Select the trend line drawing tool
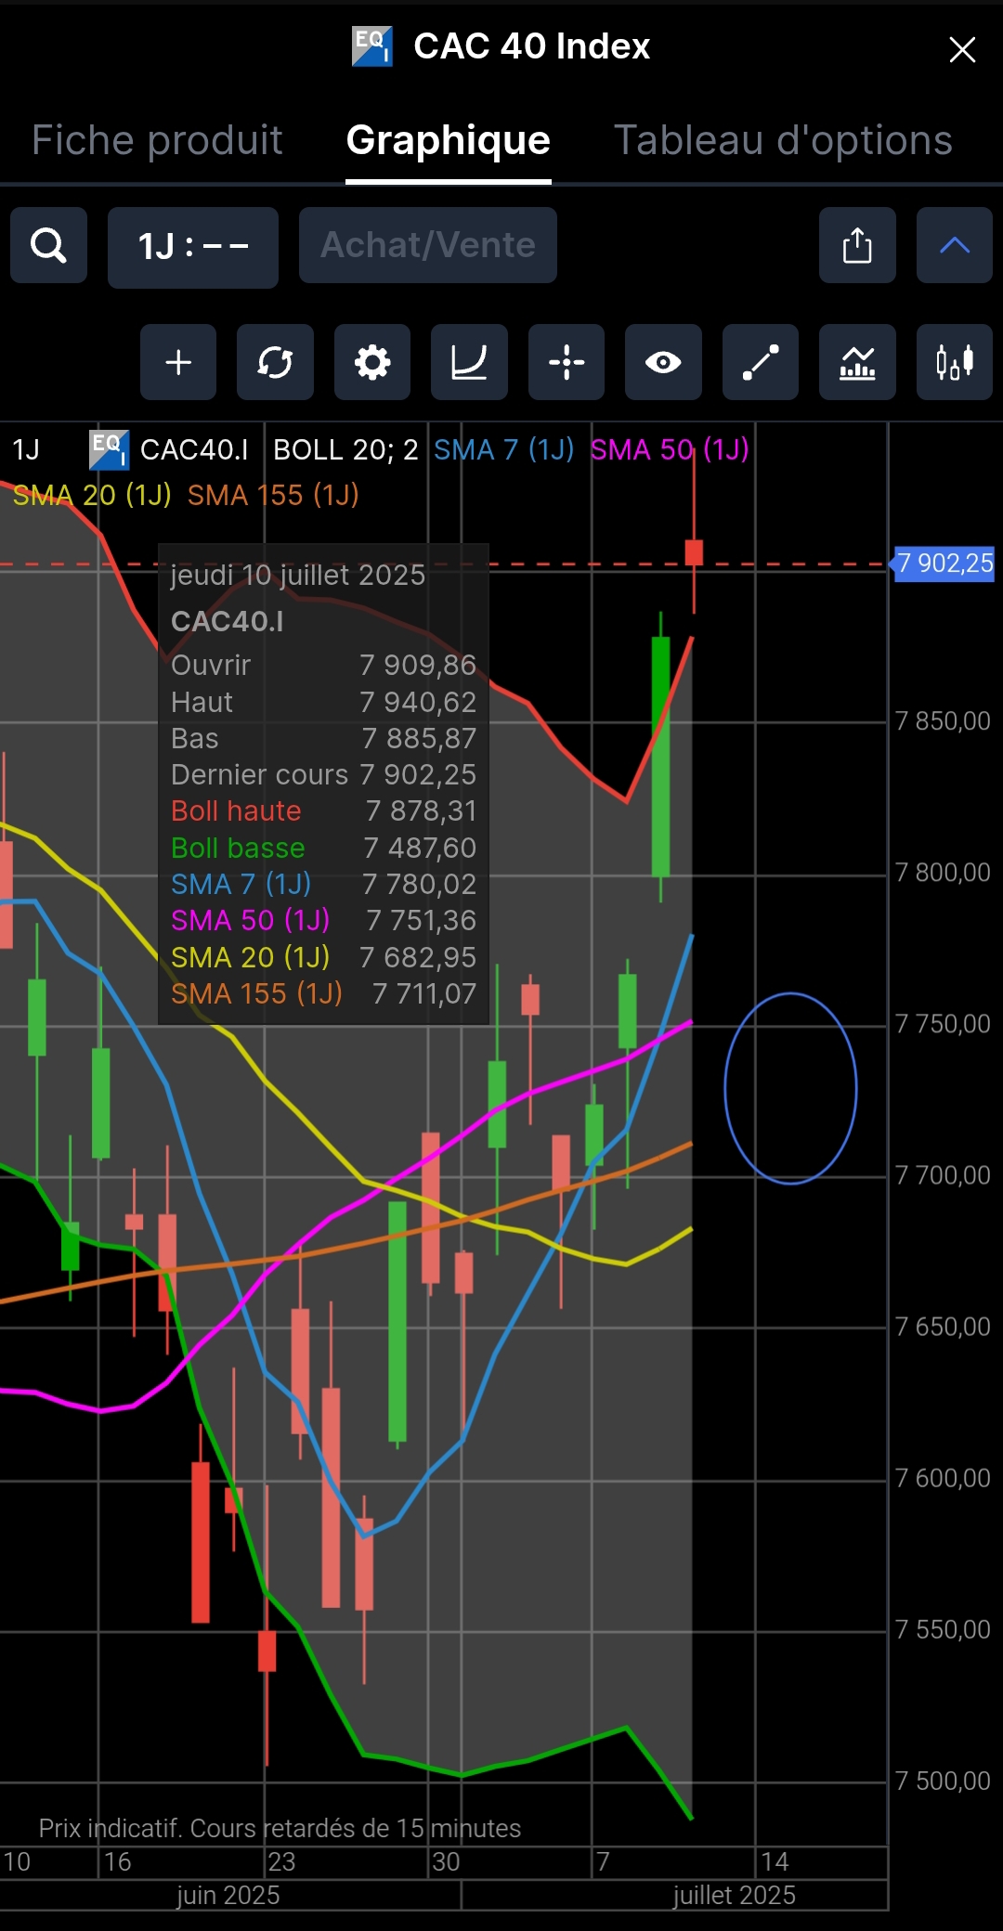Image resolution: width=1003 pixels, height=1931 pixels. [761, 362]
